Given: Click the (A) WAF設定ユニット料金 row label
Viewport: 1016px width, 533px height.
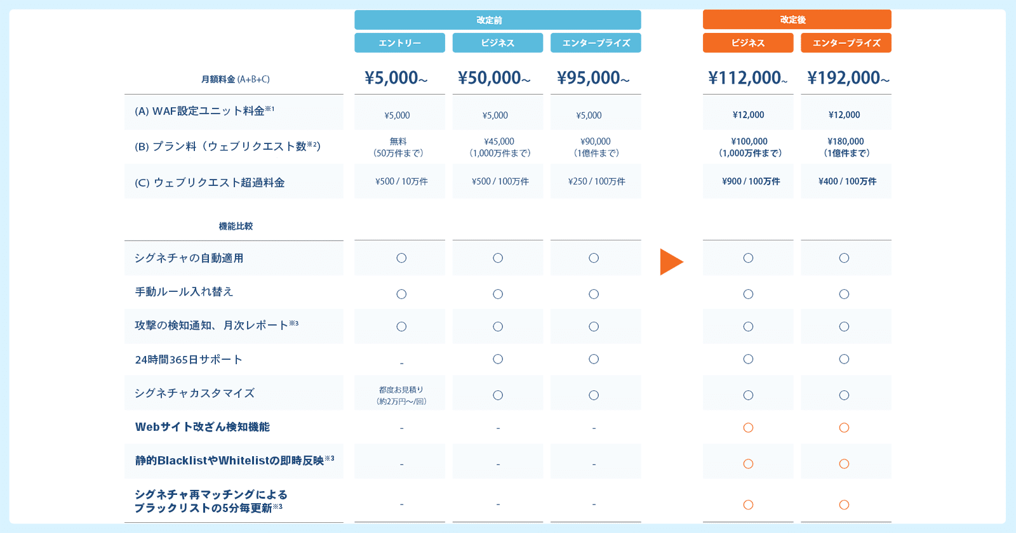Looking at the screenshot, I should (x=204, y=111).
